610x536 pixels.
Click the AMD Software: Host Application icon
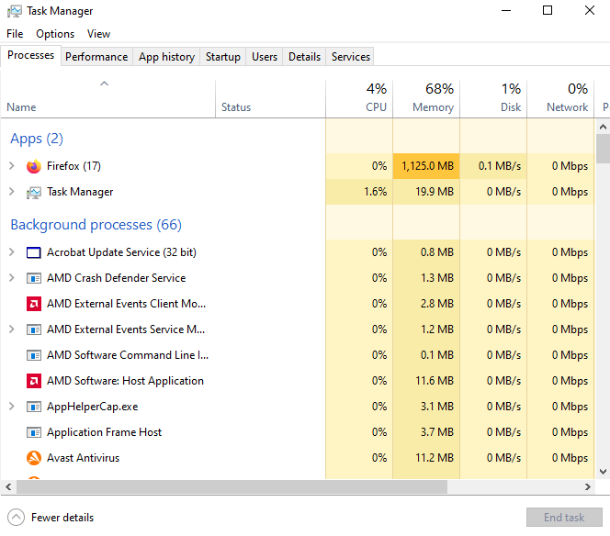pyautogui.click(x=34, y=381)
